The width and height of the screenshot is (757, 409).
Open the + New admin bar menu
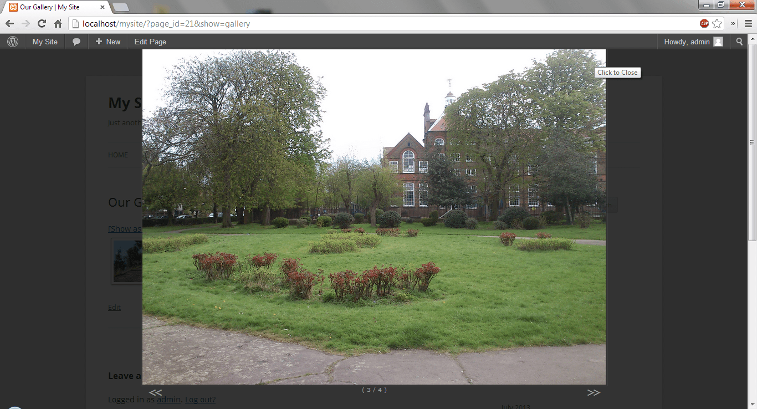point(108,42)
